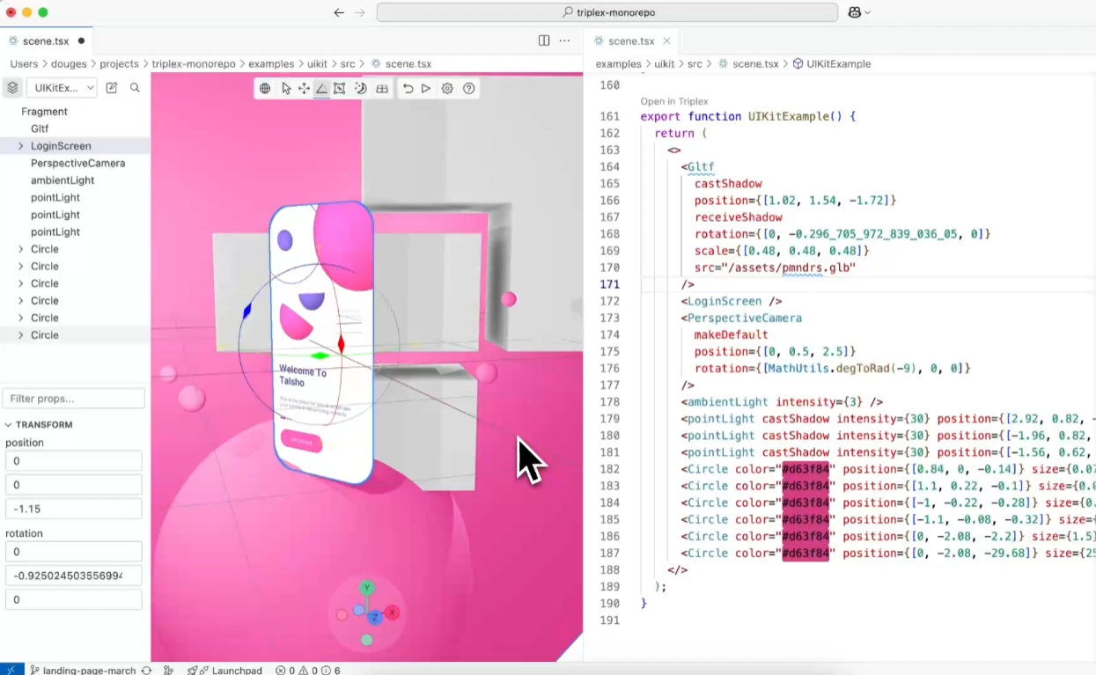This screenshot has height=675, width=1096.
Task: Switch to left scene.tsx tab
Action: [x=46, y=40]
